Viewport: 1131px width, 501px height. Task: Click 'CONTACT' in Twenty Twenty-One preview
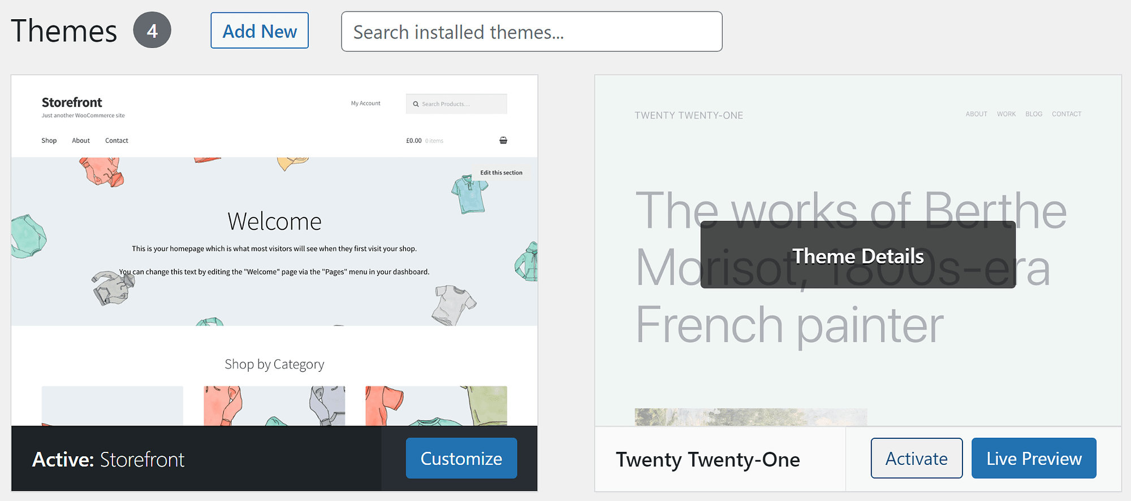pos(1067,114)
